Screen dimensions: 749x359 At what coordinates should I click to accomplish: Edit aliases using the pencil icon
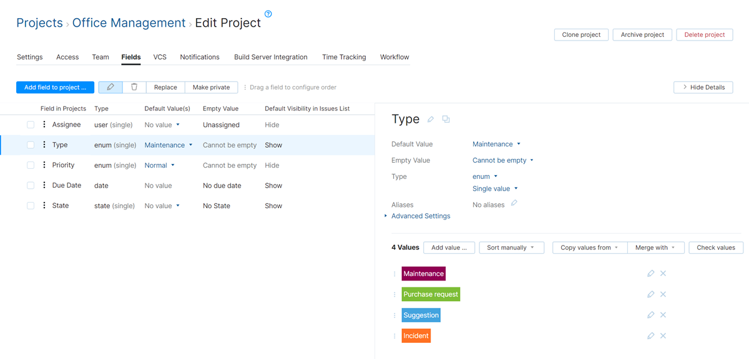[514, 203]
